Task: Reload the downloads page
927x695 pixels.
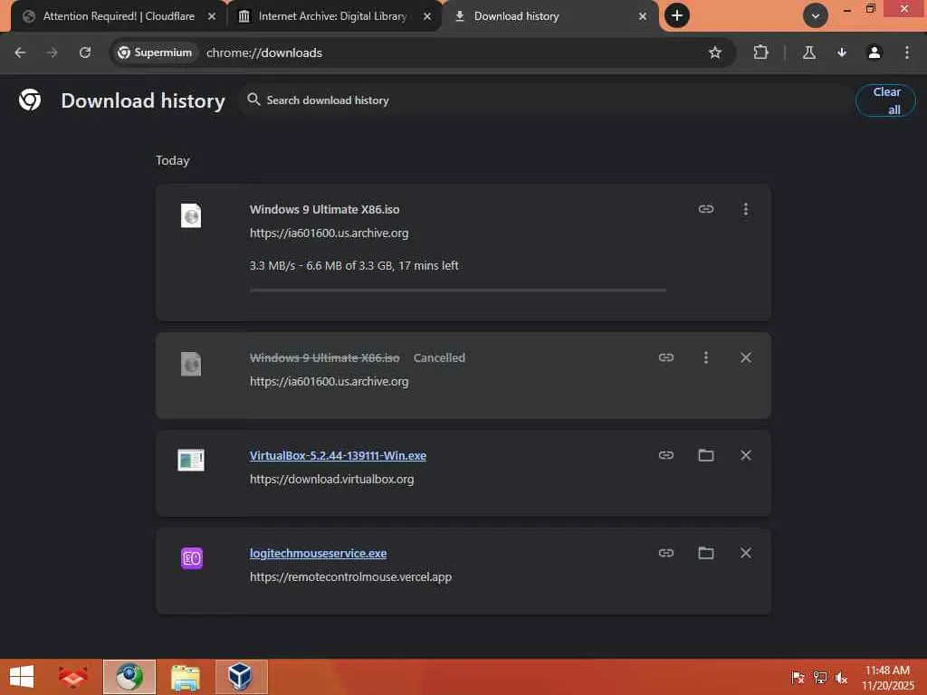Action: click(x=85, y=52)
